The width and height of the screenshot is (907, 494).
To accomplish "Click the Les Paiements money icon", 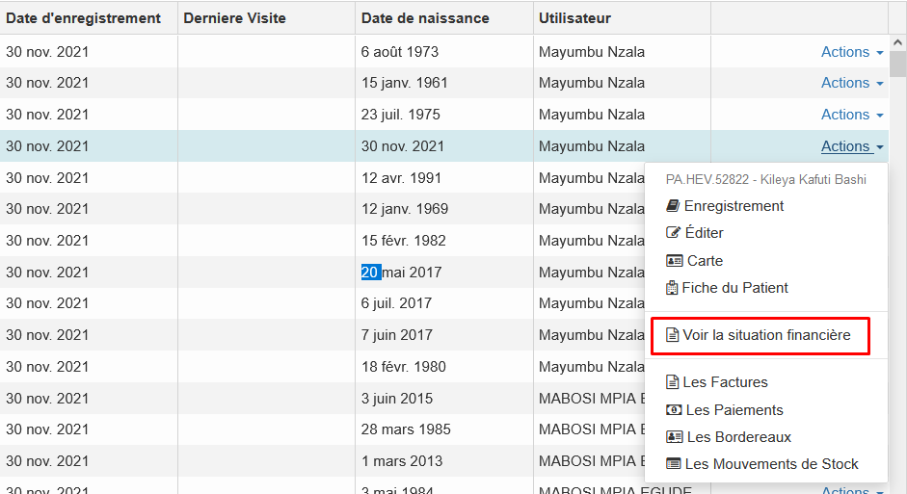I will 674,409.
